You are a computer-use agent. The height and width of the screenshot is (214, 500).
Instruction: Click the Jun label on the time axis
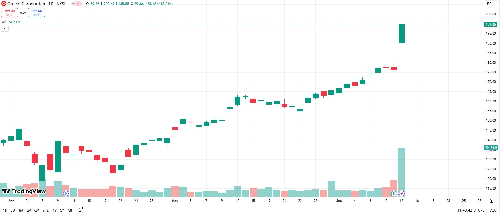click(x=339, y=201)
